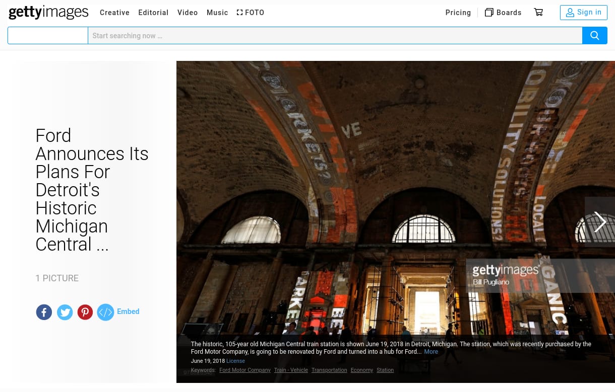This screenshot has width=615, height=392.
Task: Click the blue search magnifier button
Action: pos(595,36)
